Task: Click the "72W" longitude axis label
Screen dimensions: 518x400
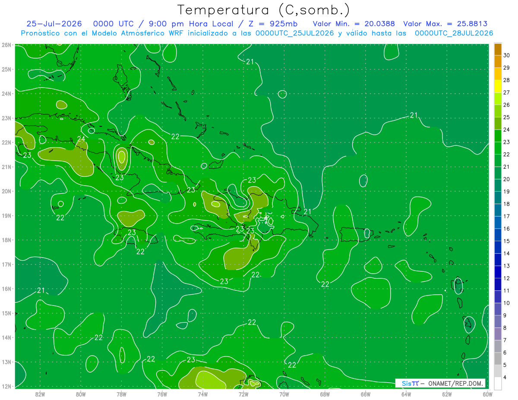Action: (x=243, y=394)
